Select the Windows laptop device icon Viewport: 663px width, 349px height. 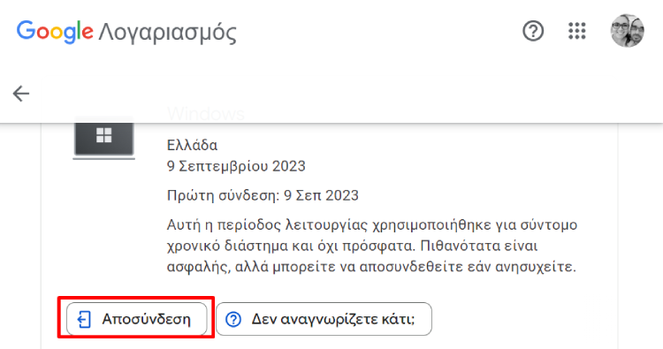(104, 138)
